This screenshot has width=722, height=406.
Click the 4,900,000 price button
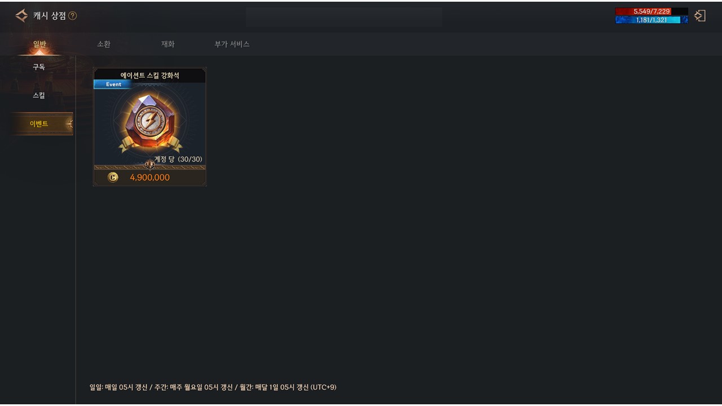(149, 178)
